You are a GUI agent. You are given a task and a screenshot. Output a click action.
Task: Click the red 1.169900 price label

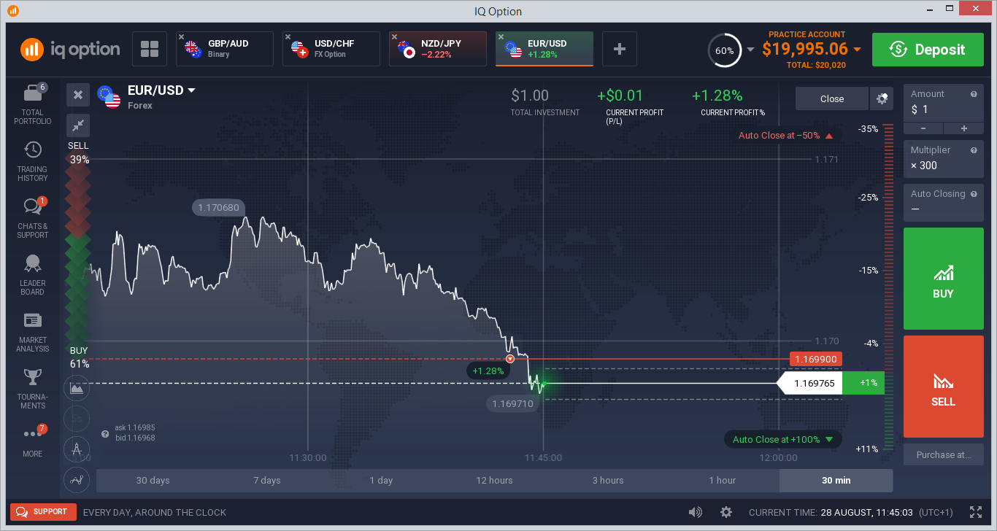coord(815,359)
